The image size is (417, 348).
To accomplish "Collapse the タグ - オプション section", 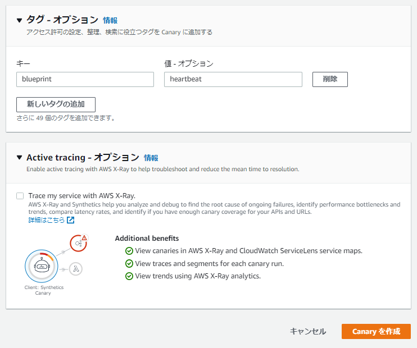I will point(19,20).
